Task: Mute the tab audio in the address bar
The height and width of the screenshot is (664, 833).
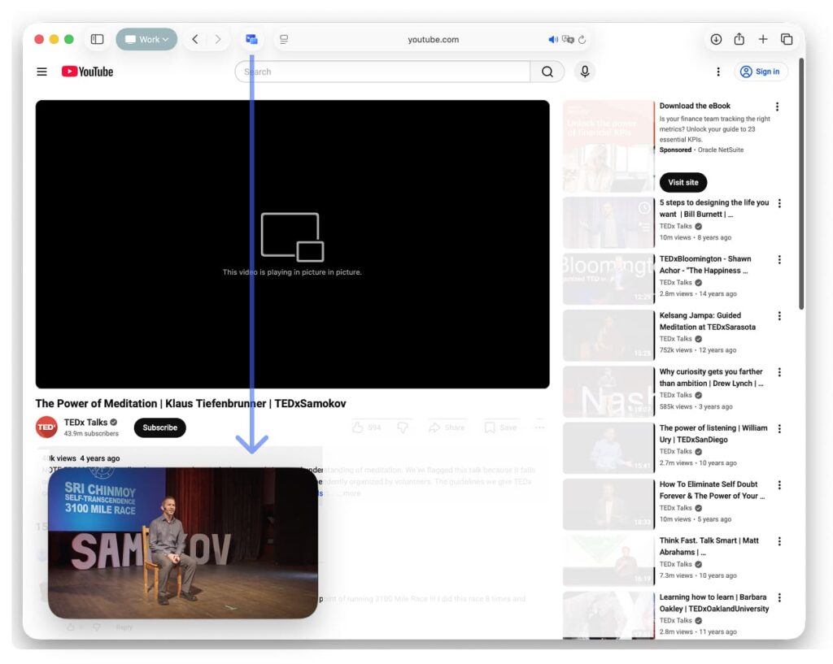Action: tap(553, 38)
